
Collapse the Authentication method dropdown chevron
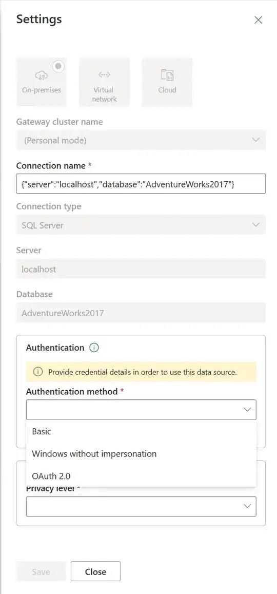tap(247, 410)
